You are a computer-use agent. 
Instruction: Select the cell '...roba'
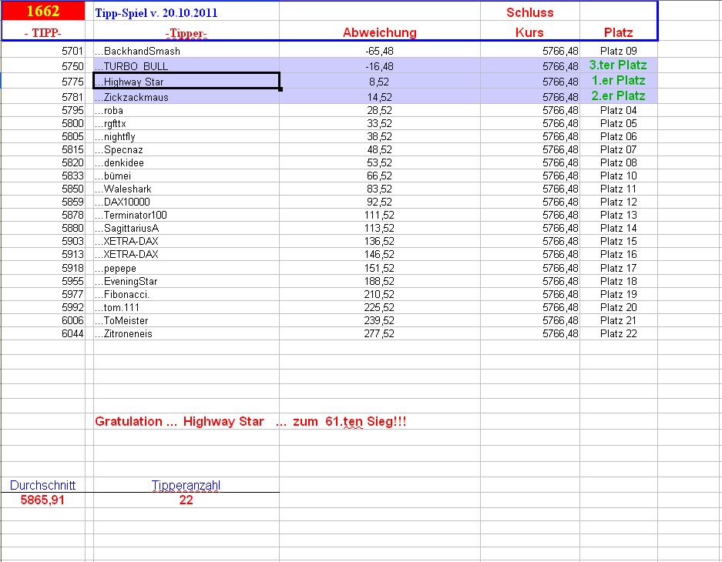pyautogui.click(x=186, y=110)
